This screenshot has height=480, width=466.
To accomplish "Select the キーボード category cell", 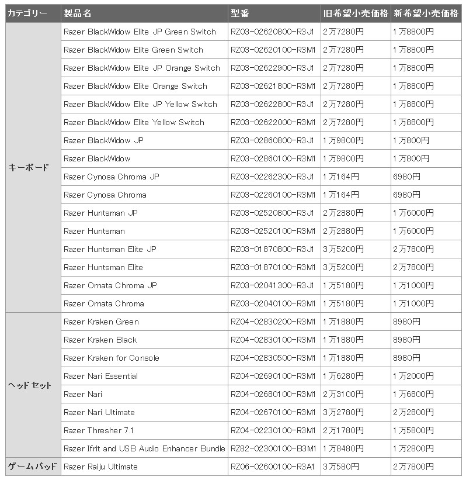I will pos(33,167).
